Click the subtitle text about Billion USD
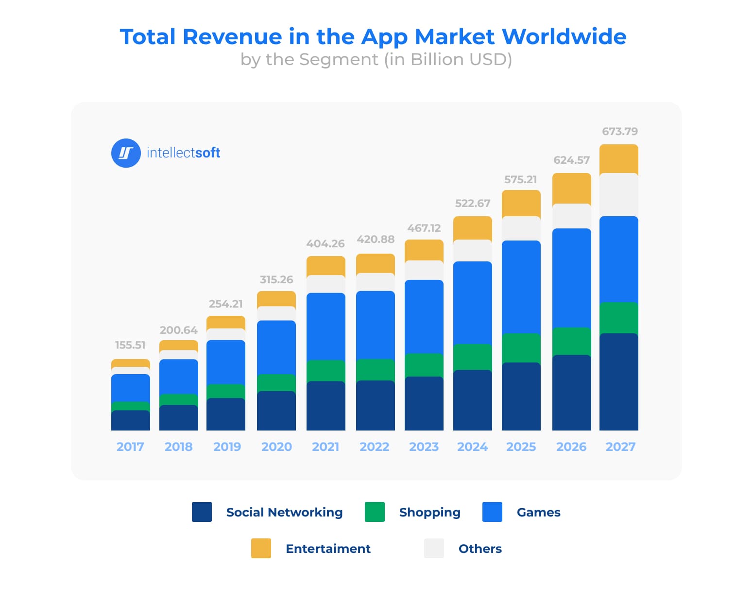This screenshot has width=753, height=603. 375,59
